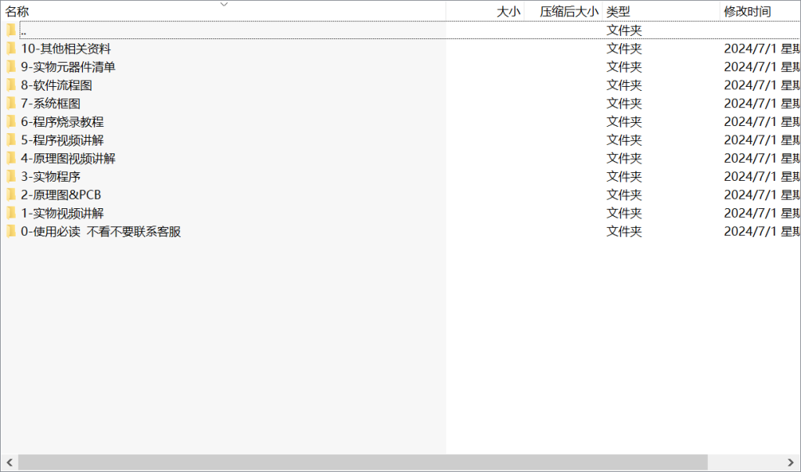Click the horizontal scrollbar's left arrow

[9, 463]
